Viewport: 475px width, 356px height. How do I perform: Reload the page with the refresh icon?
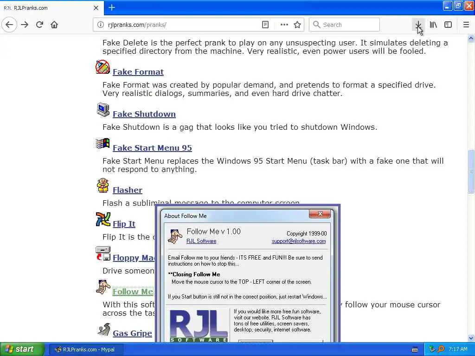pos(39,25)
